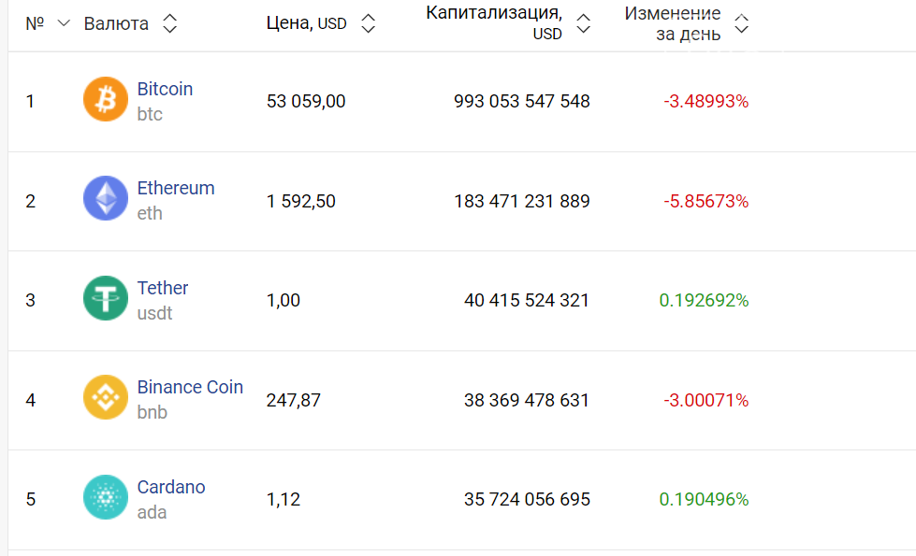Viewport: 916px width, 556px height.
Task: Follow the Cardano name link
Action: pos(171,487)
